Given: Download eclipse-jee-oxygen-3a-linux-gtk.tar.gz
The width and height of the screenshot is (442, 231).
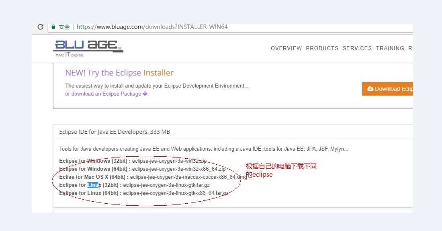Looking at the screenshot, I should [166, 185].
